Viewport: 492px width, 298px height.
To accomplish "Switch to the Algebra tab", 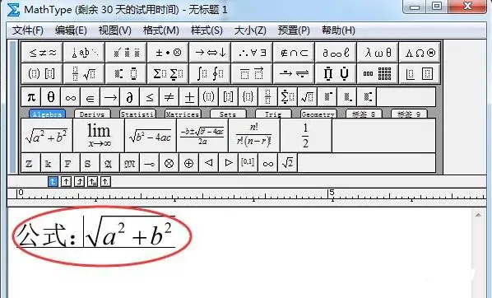I will (47, 114).
